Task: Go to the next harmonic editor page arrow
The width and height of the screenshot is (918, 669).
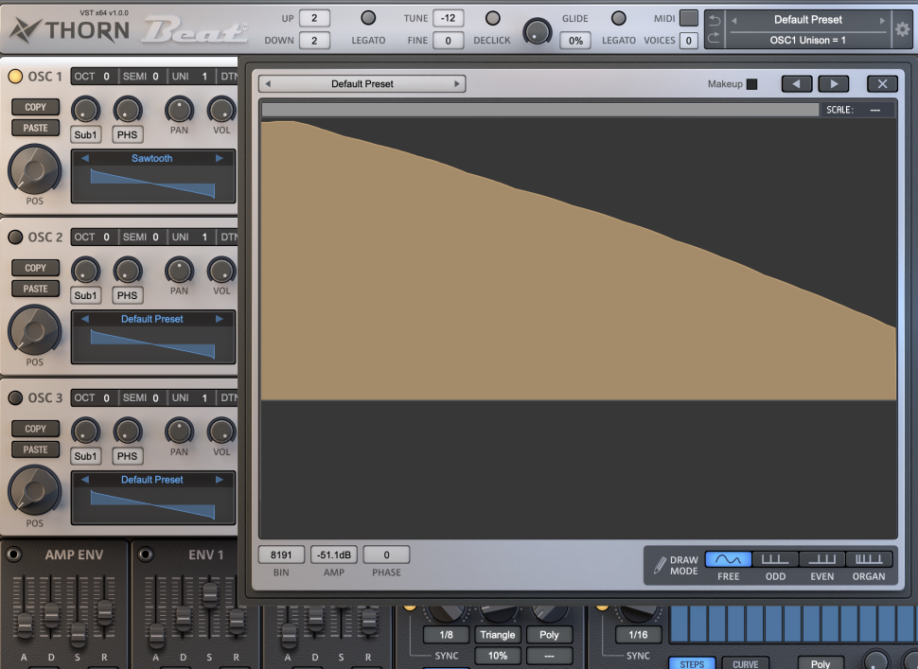Action: point(833,84)
